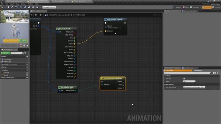The width and height of the screenshot is (221, 124).
Task: Click the green Add New button
Action: pos(6,53)
